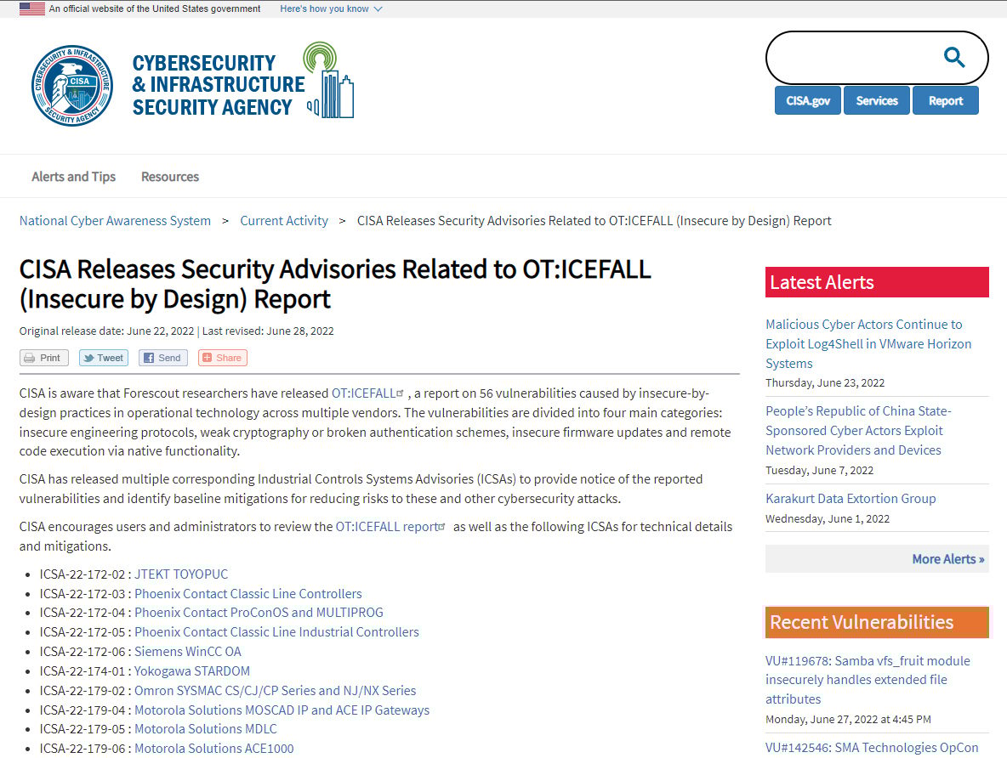Go to National Cyber Awareness System breadcrumb
This screenshot has height=758, width=1007.
(115, 221)
